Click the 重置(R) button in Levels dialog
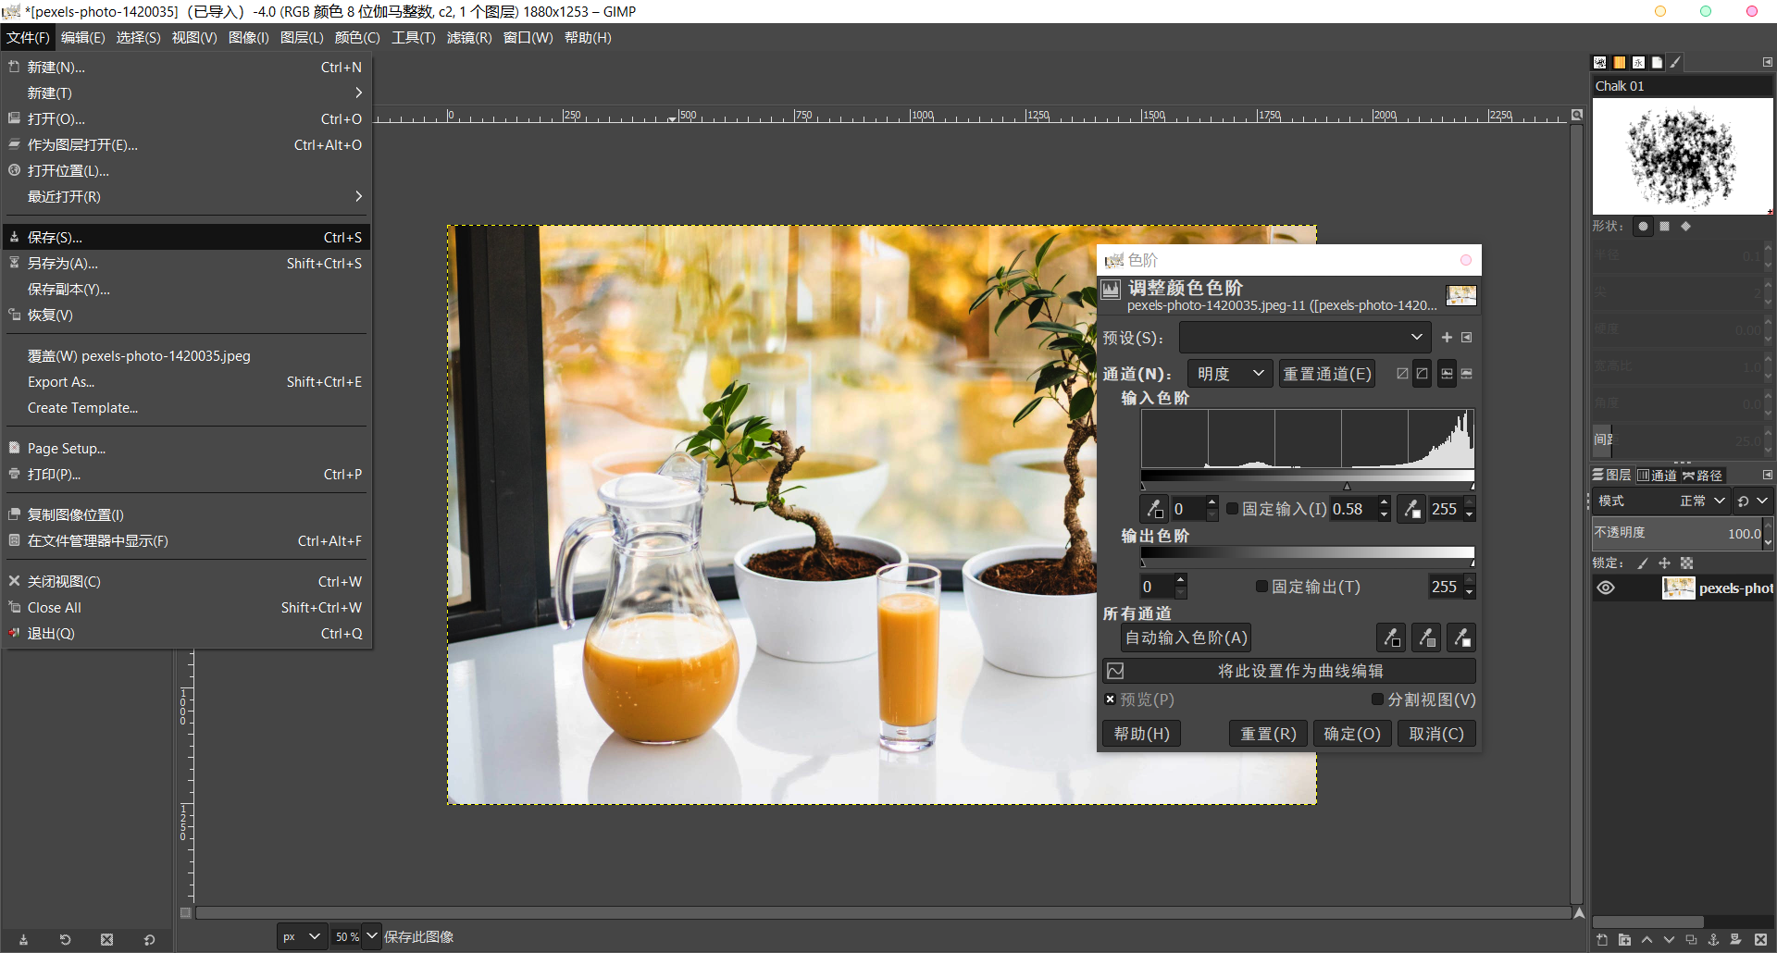This screenshot has height=953, width=1777. point(1268,734)
